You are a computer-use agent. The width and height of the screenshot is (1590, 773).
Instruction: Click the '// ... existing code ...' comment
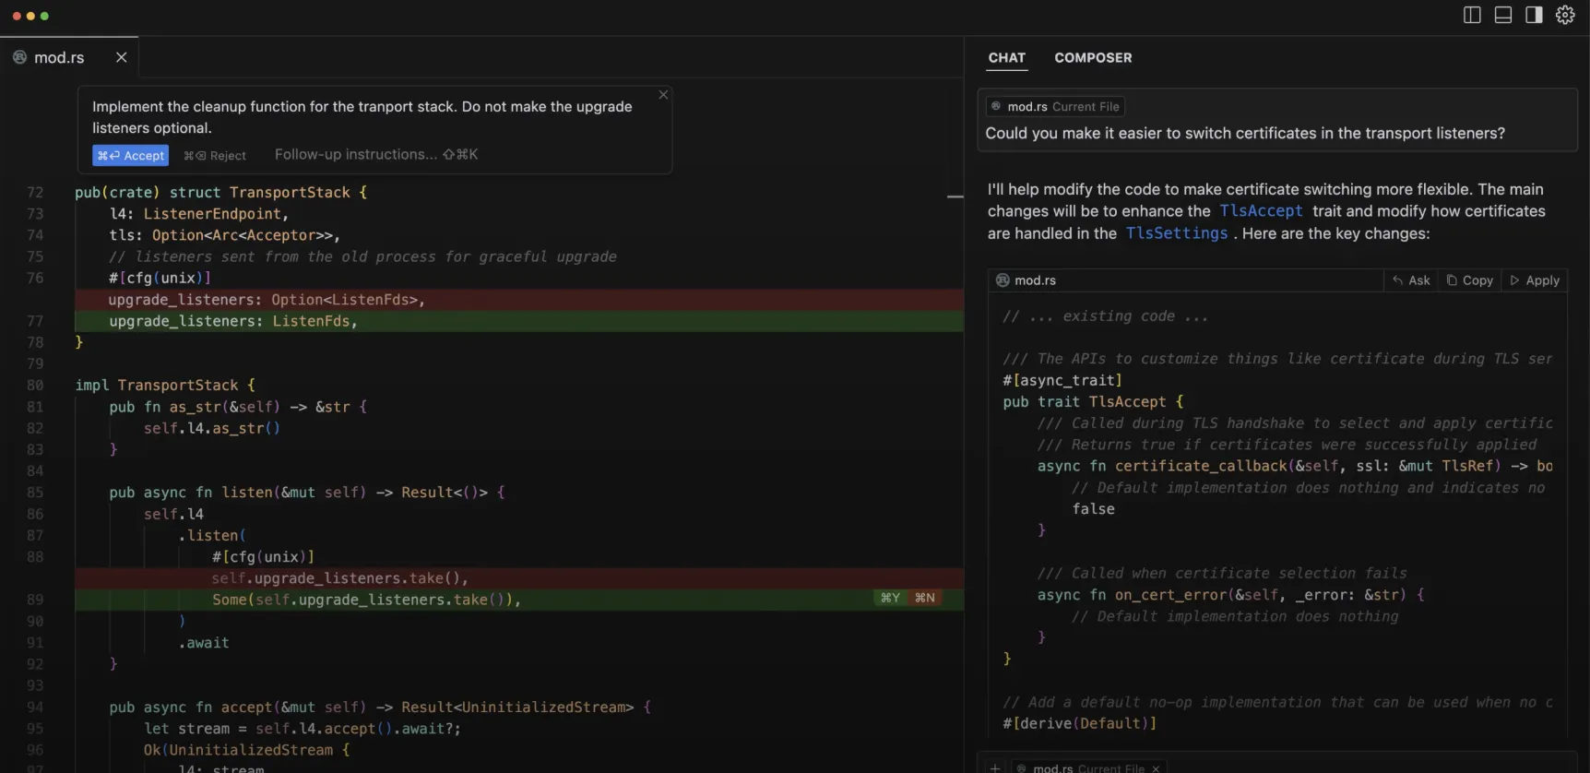click(x=1105, y=316)
